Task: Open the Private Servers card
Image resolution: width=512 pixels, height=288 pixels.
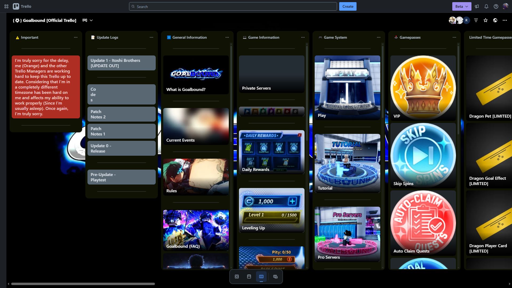Action: 272,74
